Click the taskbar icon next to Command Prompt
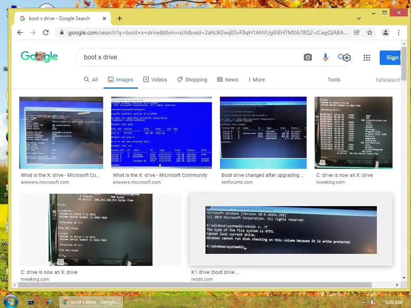The height and width of the screenshot is (308, 411). 49,302
